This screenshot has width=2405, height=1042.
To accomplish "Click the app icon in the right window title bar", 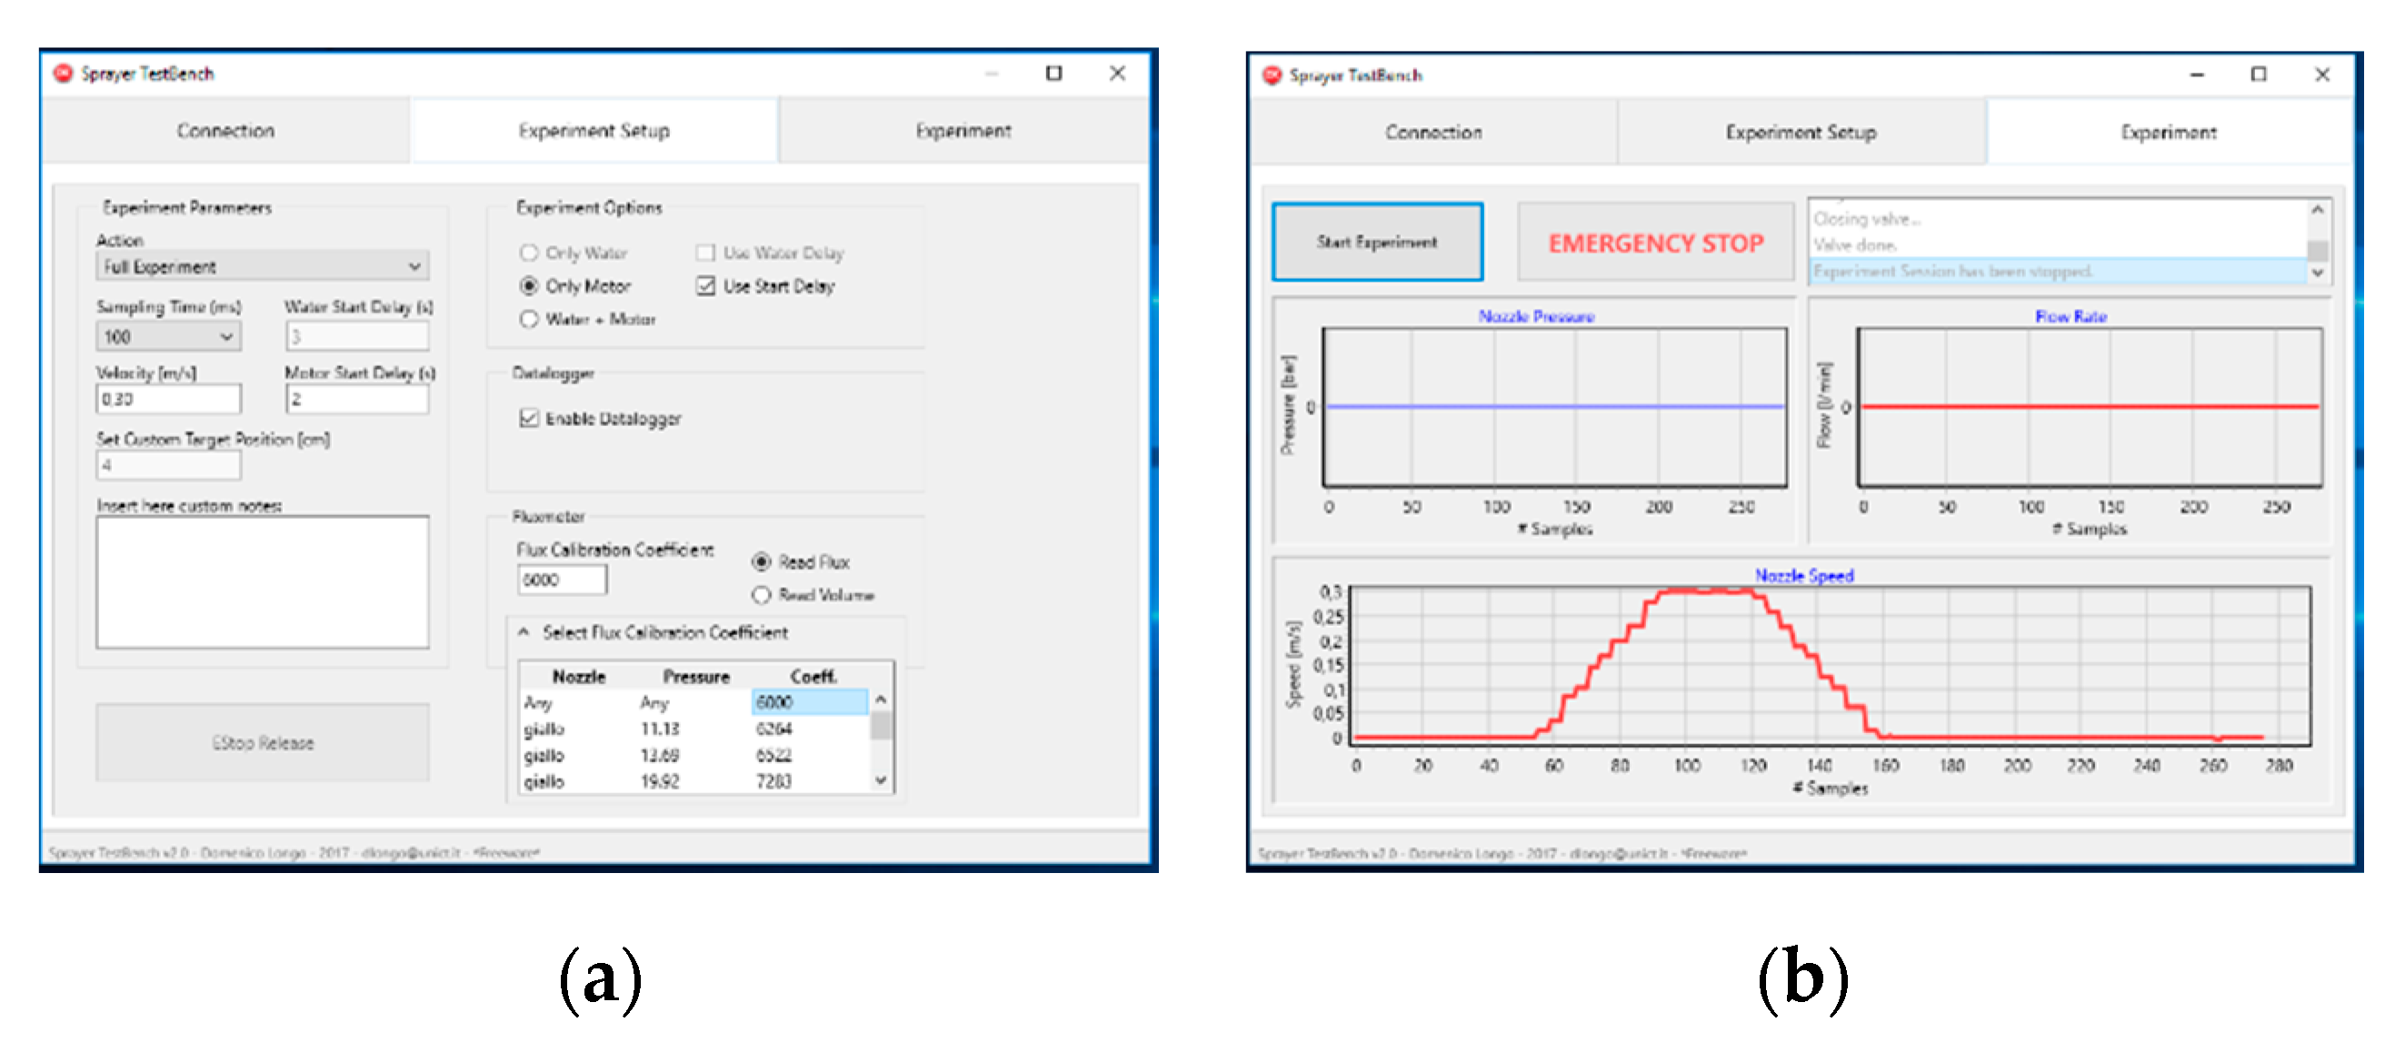I will [x=1272, y=75].
